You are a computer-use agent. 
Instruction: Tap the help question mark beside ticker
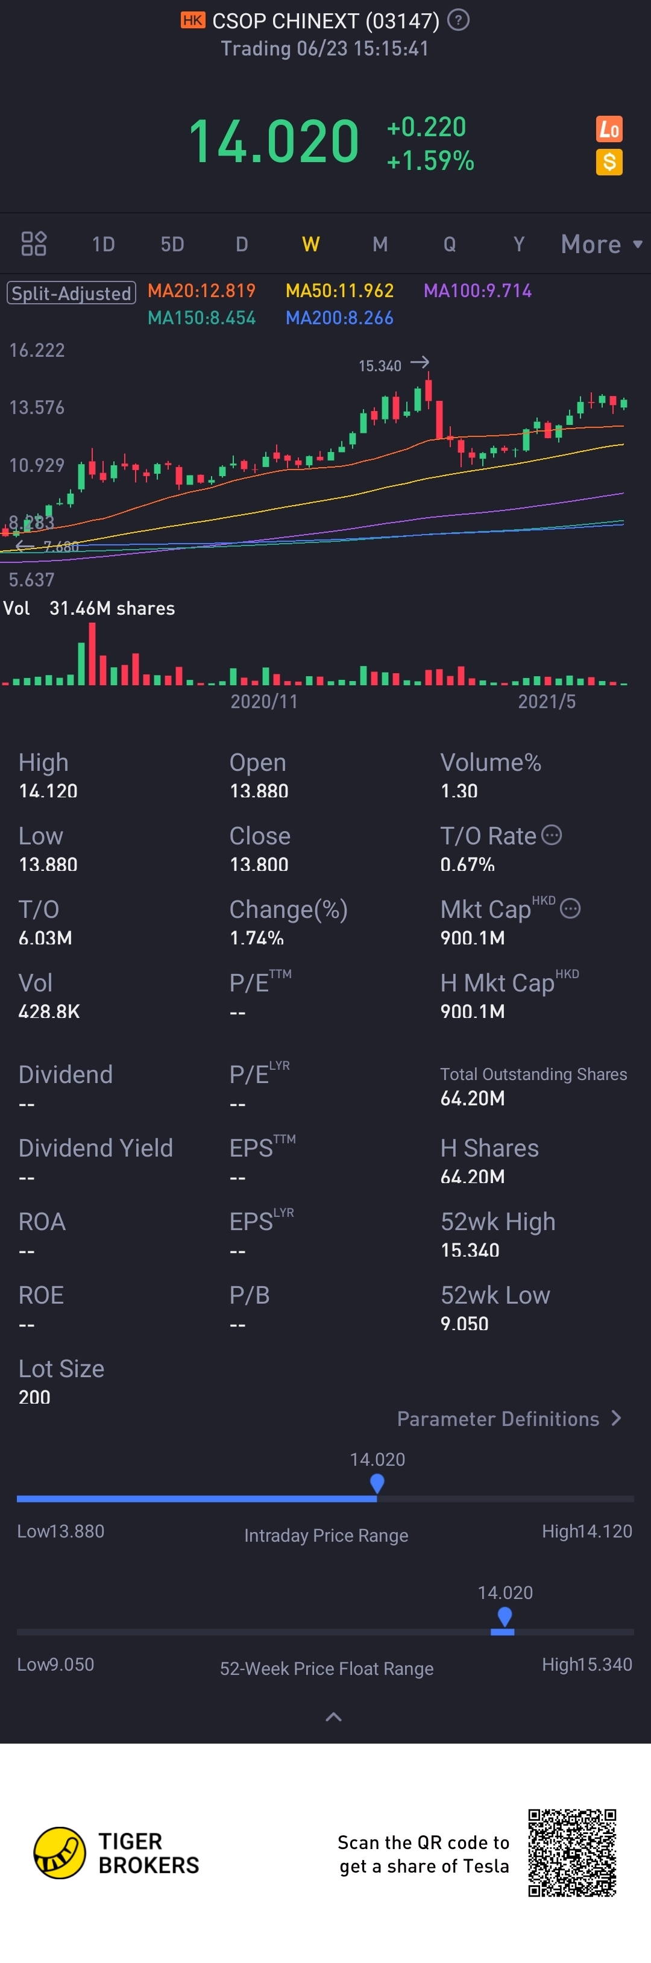[458, 20]
